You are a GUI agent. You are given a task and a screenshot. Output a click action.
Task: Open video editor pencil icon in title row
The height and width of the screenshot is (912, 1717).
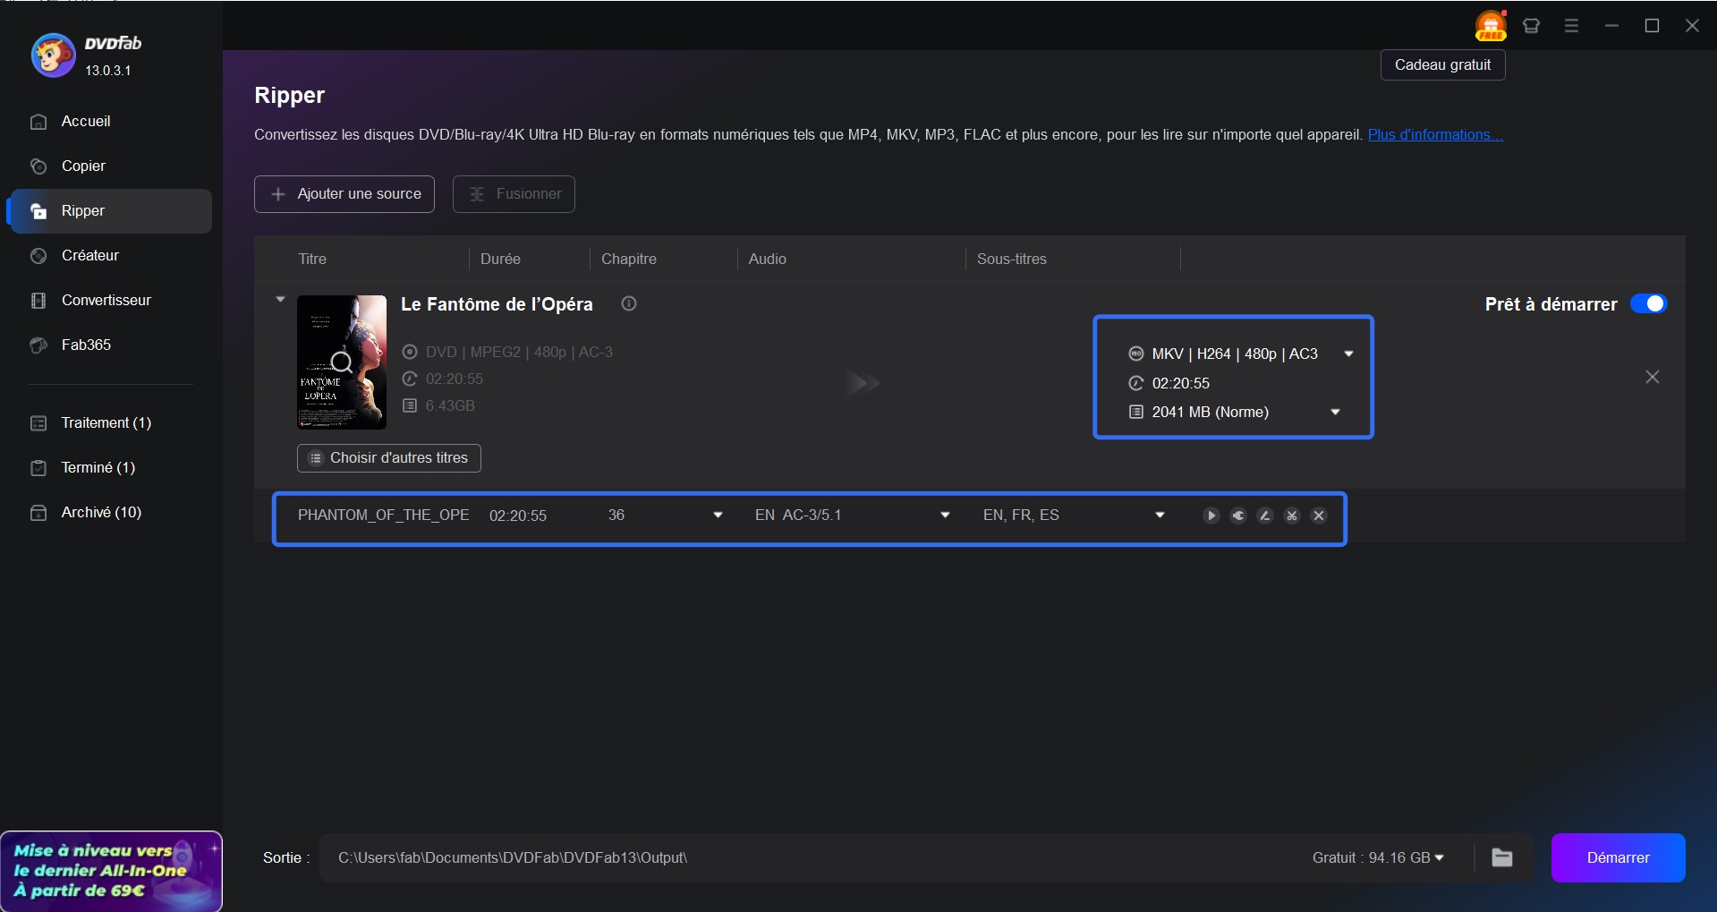1264,516
